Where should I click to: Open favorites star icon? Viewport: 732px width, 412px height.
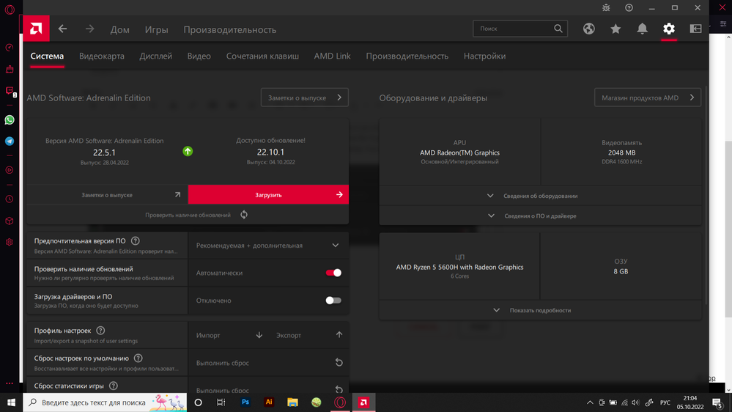(615, 29)
